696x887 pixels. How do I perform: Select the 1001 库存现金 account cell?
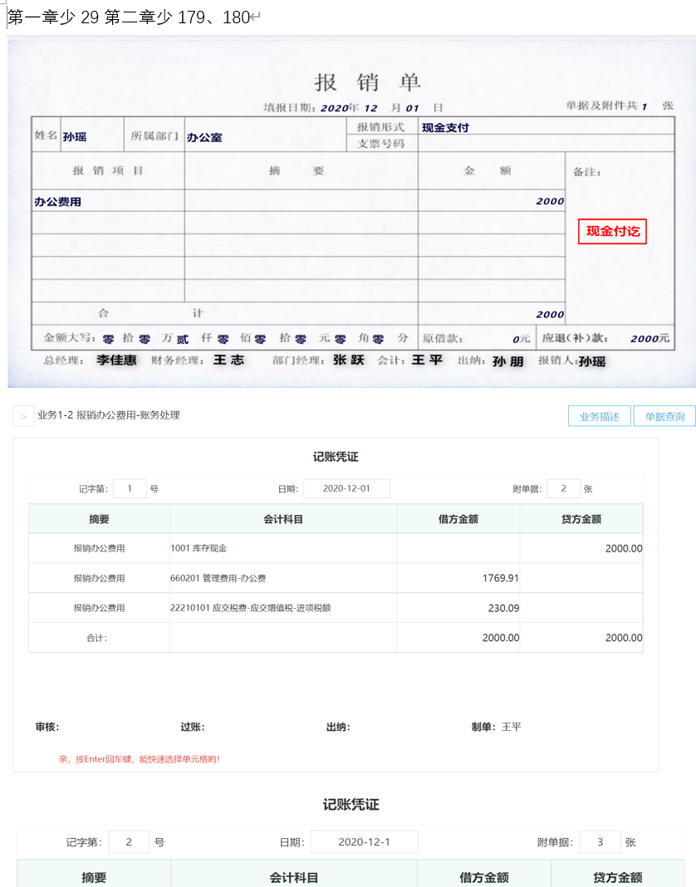(282, 548)
